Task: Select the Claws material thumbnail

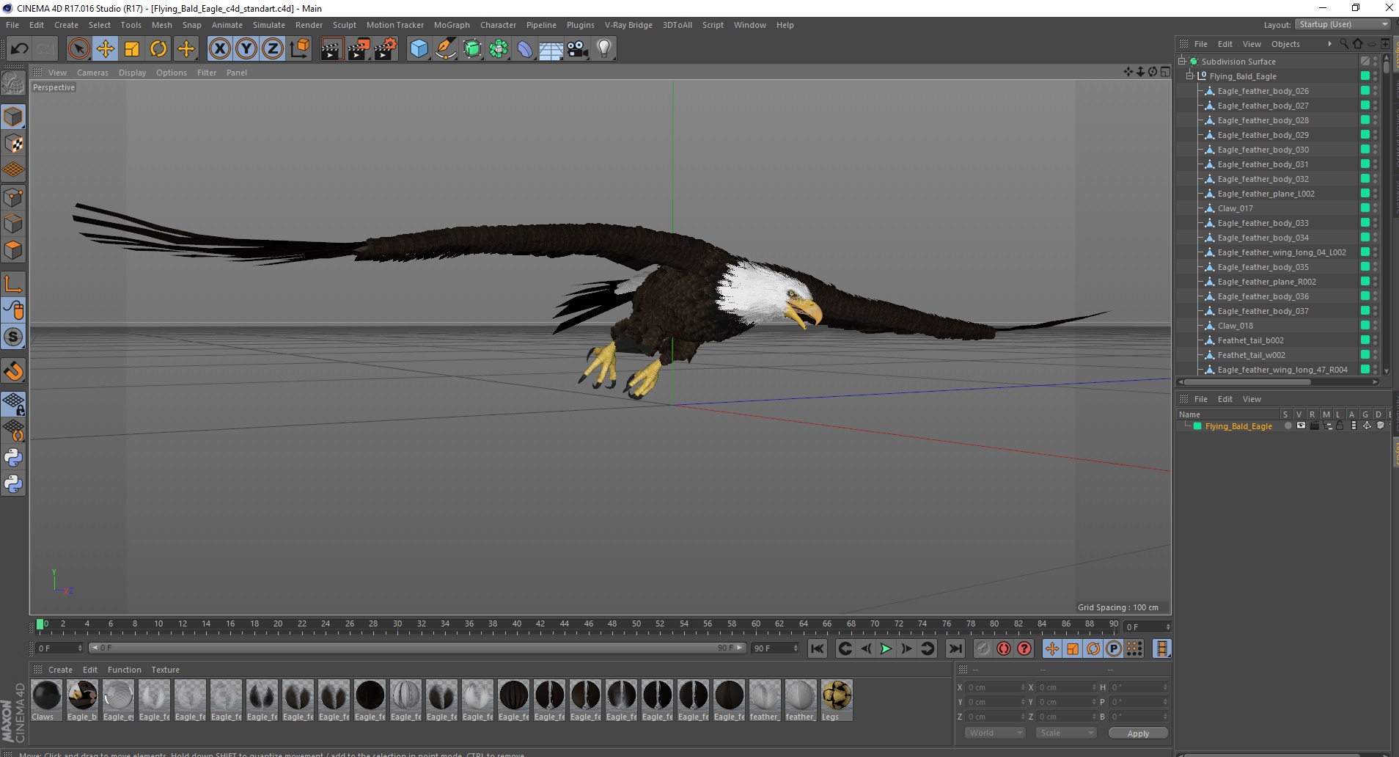Action: tap(46, 701)
